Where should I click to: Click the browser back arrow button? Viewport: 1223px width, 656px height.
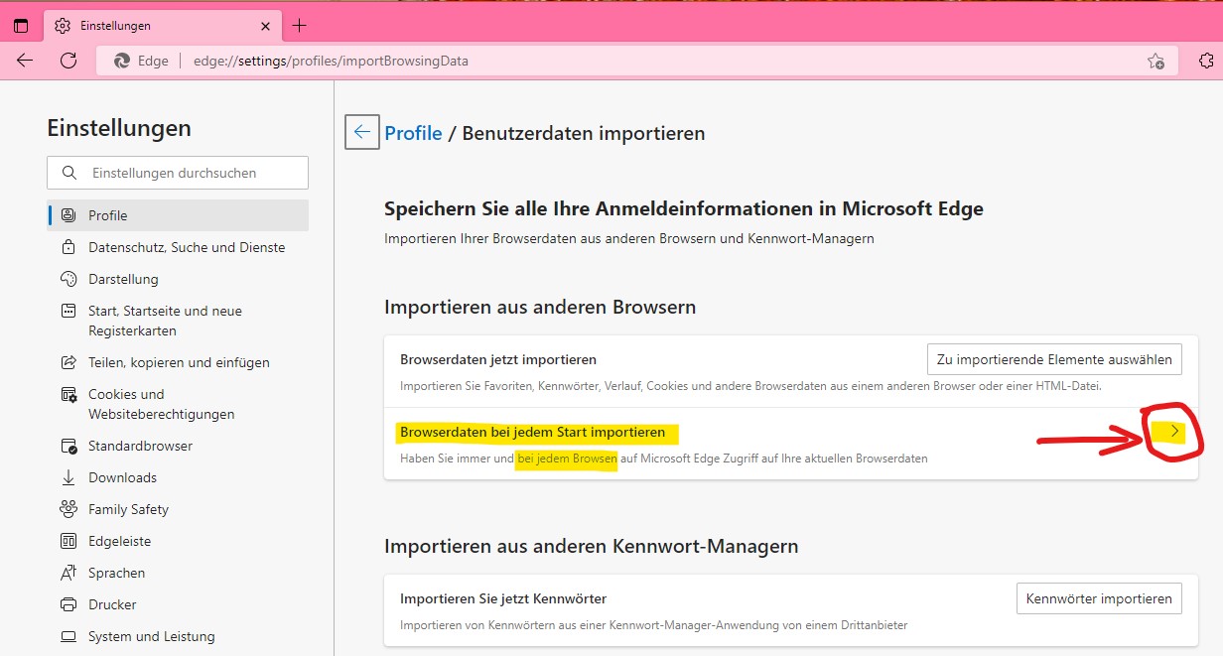point(25,61)
